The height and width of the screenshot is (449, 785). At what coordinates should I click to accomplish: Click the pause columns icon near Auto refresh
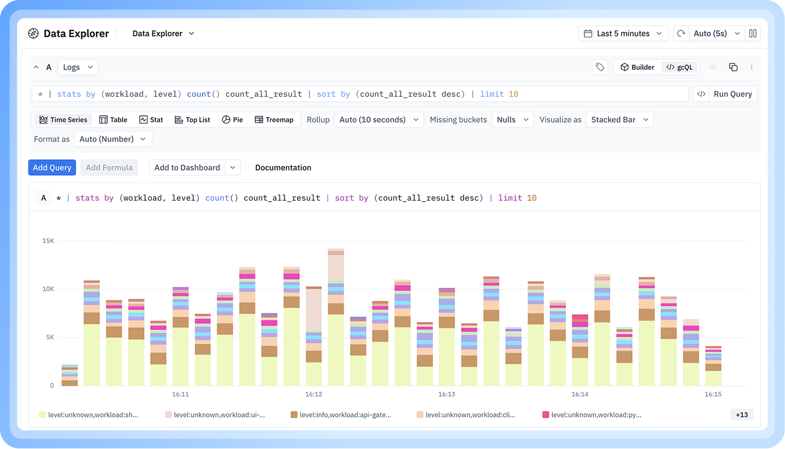point(753,33)
